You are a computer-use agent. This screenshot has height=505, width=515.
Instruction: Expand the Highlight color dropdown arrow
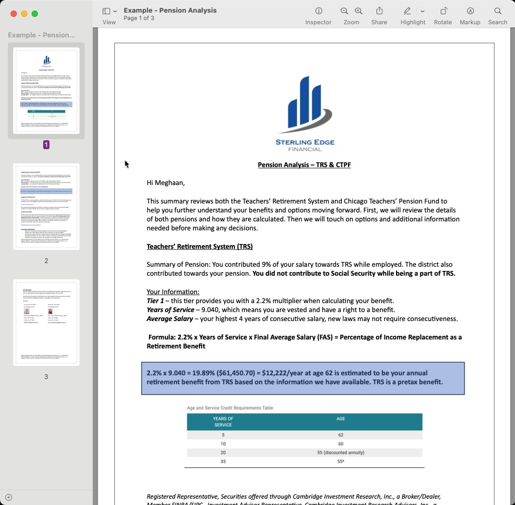(x=422, y=11)
